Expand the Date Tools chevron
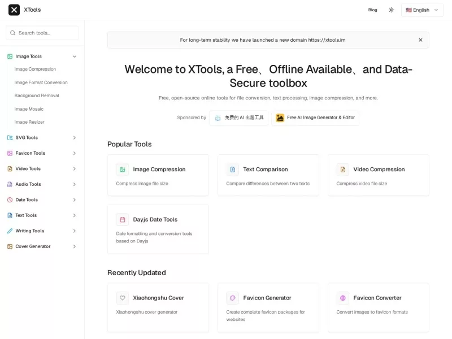This screenshot has width=452, height=339. pyautogui.click(x=75, y=200)
